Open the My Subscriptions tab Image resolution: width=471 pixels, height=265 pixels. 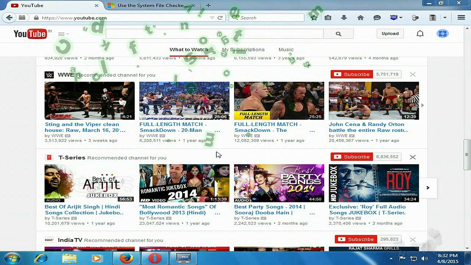click(x=243, y=50)
